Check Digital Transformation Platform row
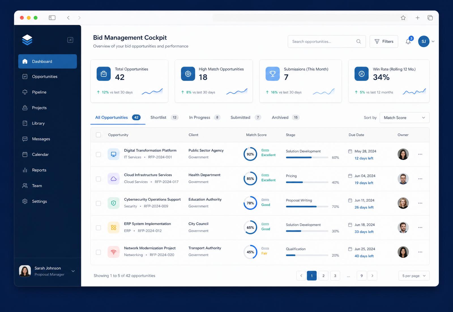453x312 pixels. point(98,154)
